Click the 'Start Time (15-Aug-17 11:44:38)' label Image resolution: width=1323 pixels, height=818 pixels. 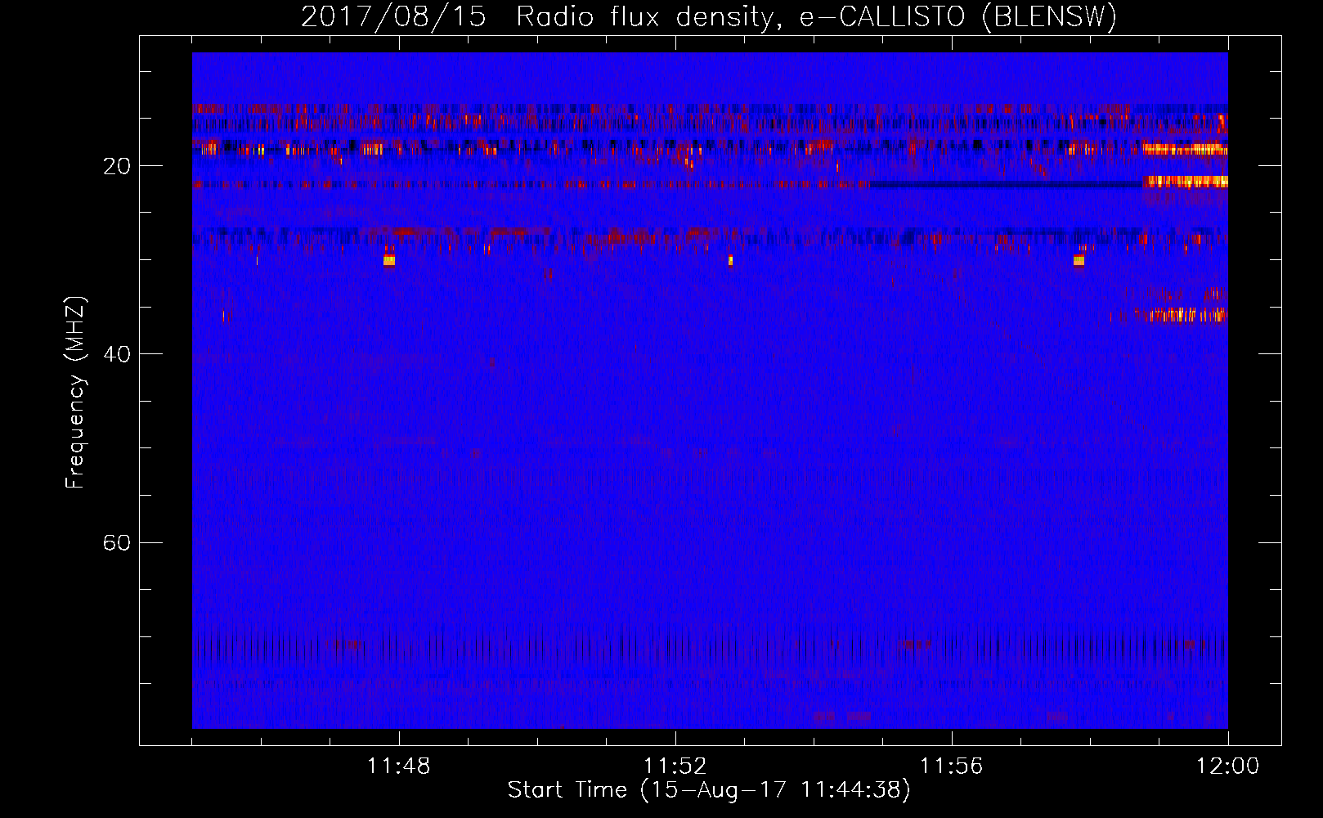(709, 790)
